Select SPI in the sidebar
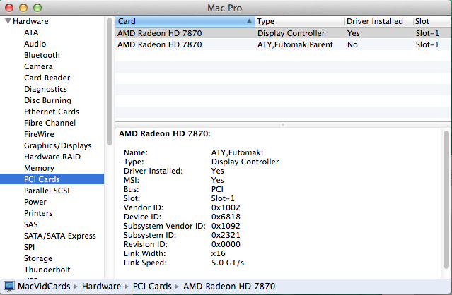The height and width of the screenshot is (295, 452). point(29,247)
